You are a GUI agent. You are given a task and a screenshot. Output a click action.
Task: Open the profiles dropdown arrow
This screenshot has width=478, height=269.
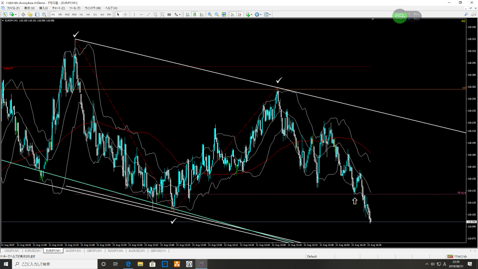16,14
